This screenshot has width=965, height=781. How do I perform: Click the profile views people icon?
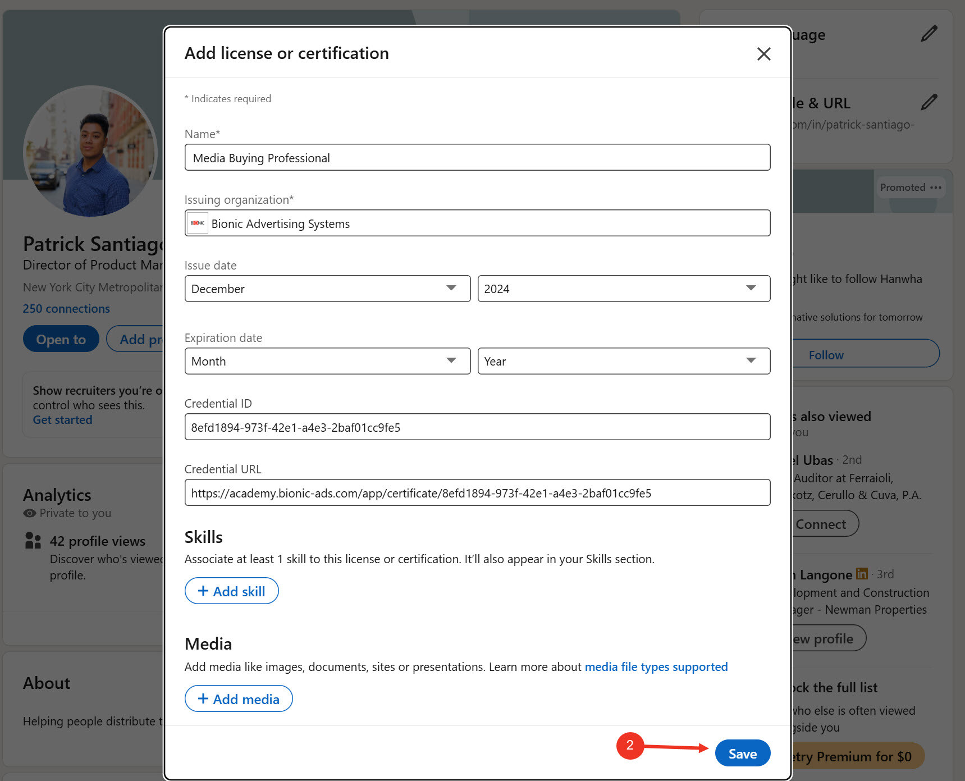33,541
